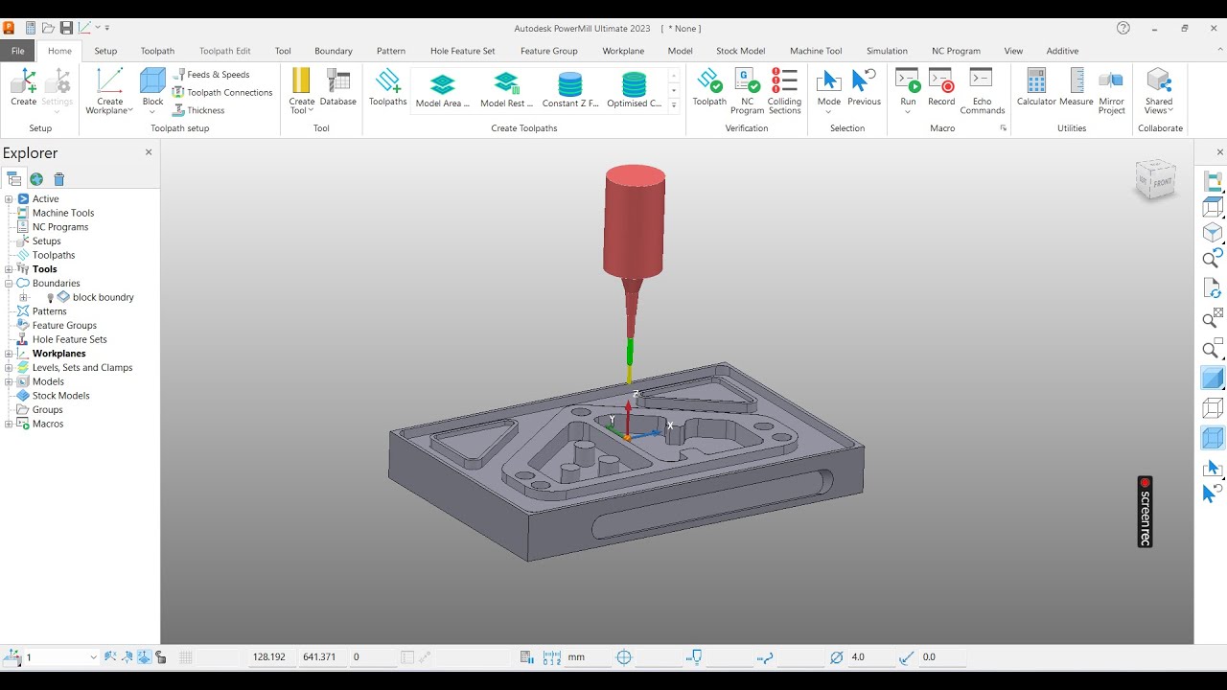Expand the Active tree node
This screenshot has width=1227, height=690.
[9, 199]
